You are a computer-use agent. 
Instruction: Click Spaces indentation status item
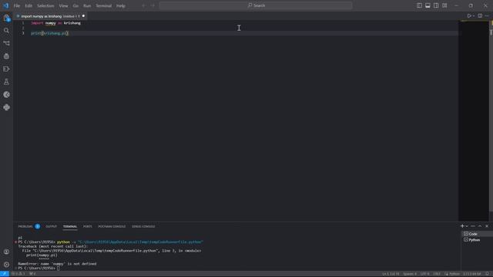[410, 274]
